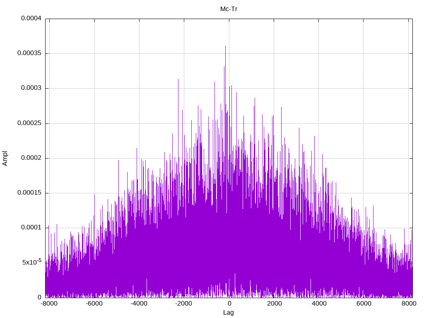
Task: Pick the 6000 x-axis tick label
Action: (364, 304)
